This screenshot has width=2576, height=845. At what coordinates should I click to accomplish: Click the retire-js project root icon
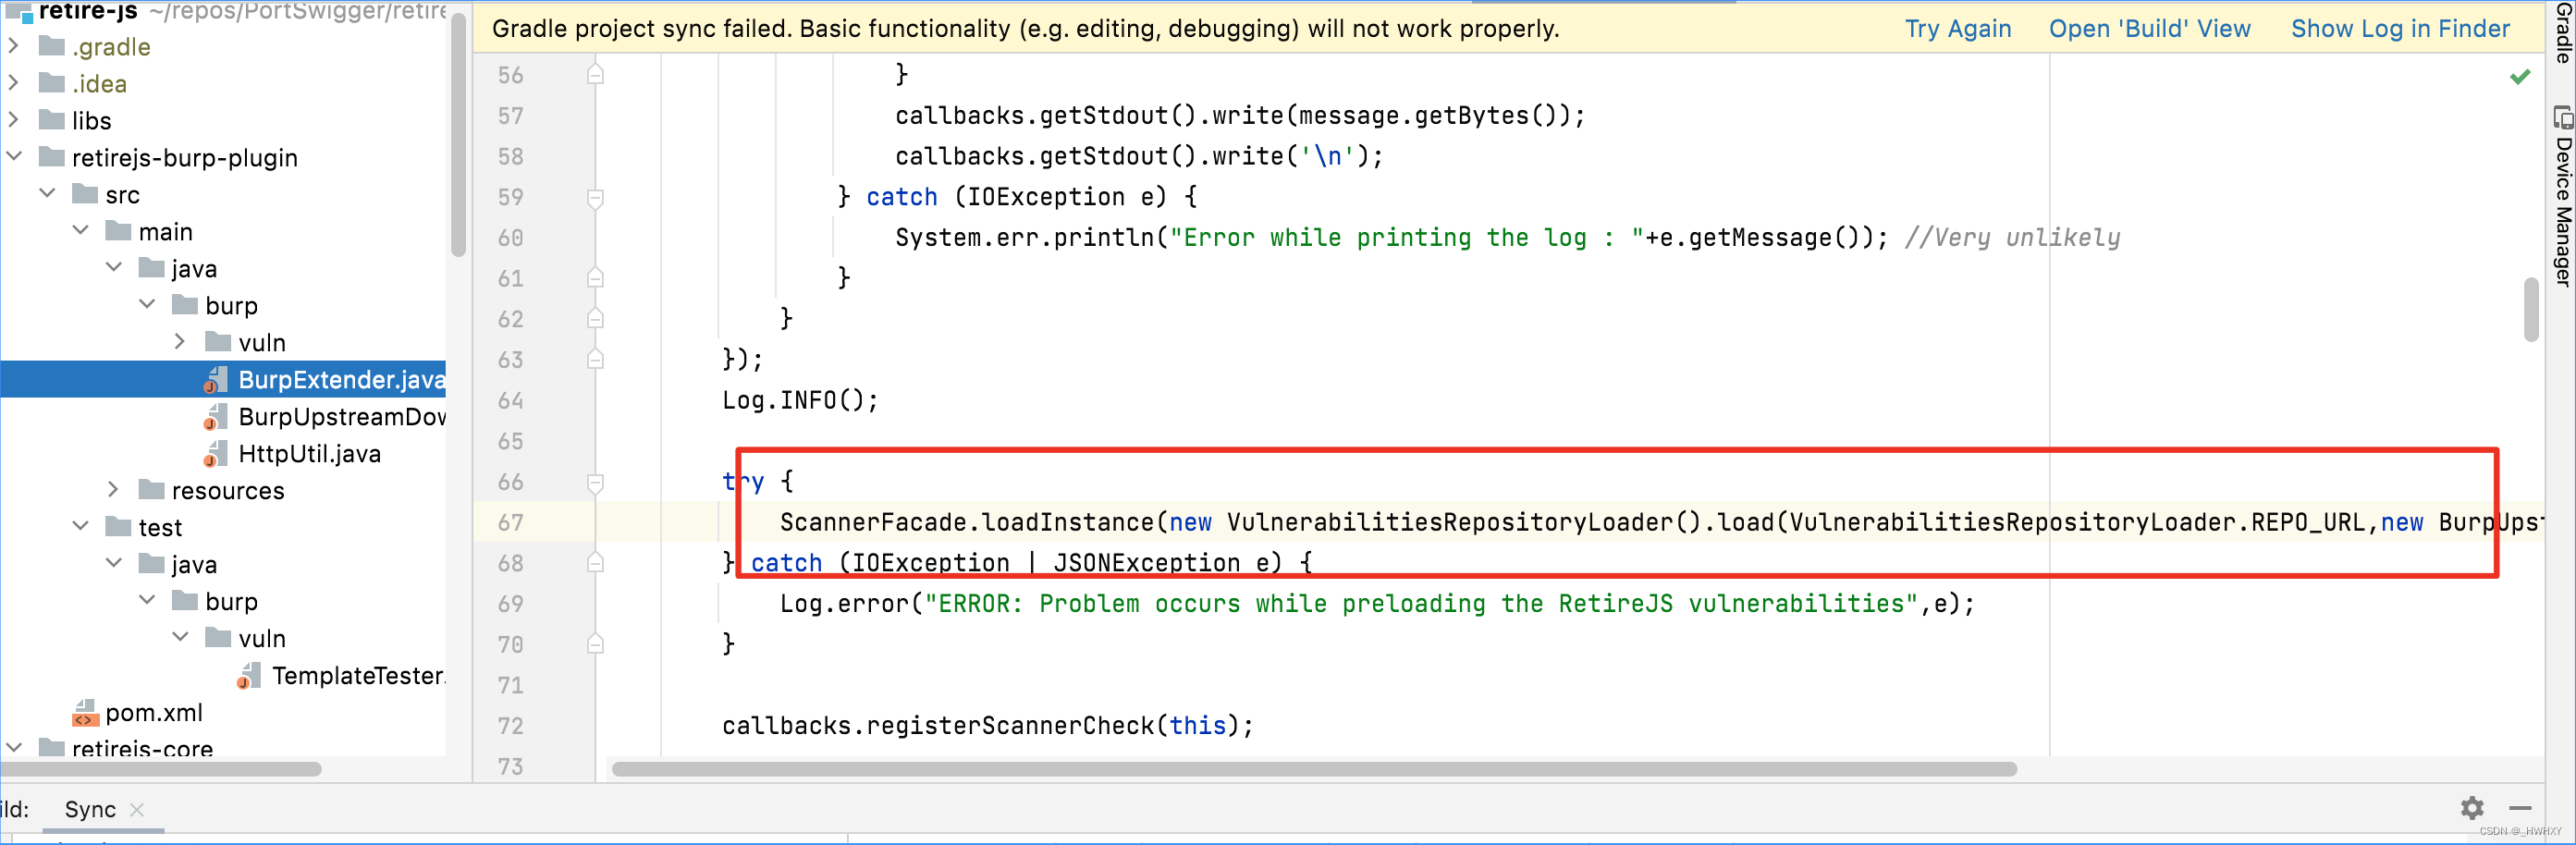(x=20, y=11)
